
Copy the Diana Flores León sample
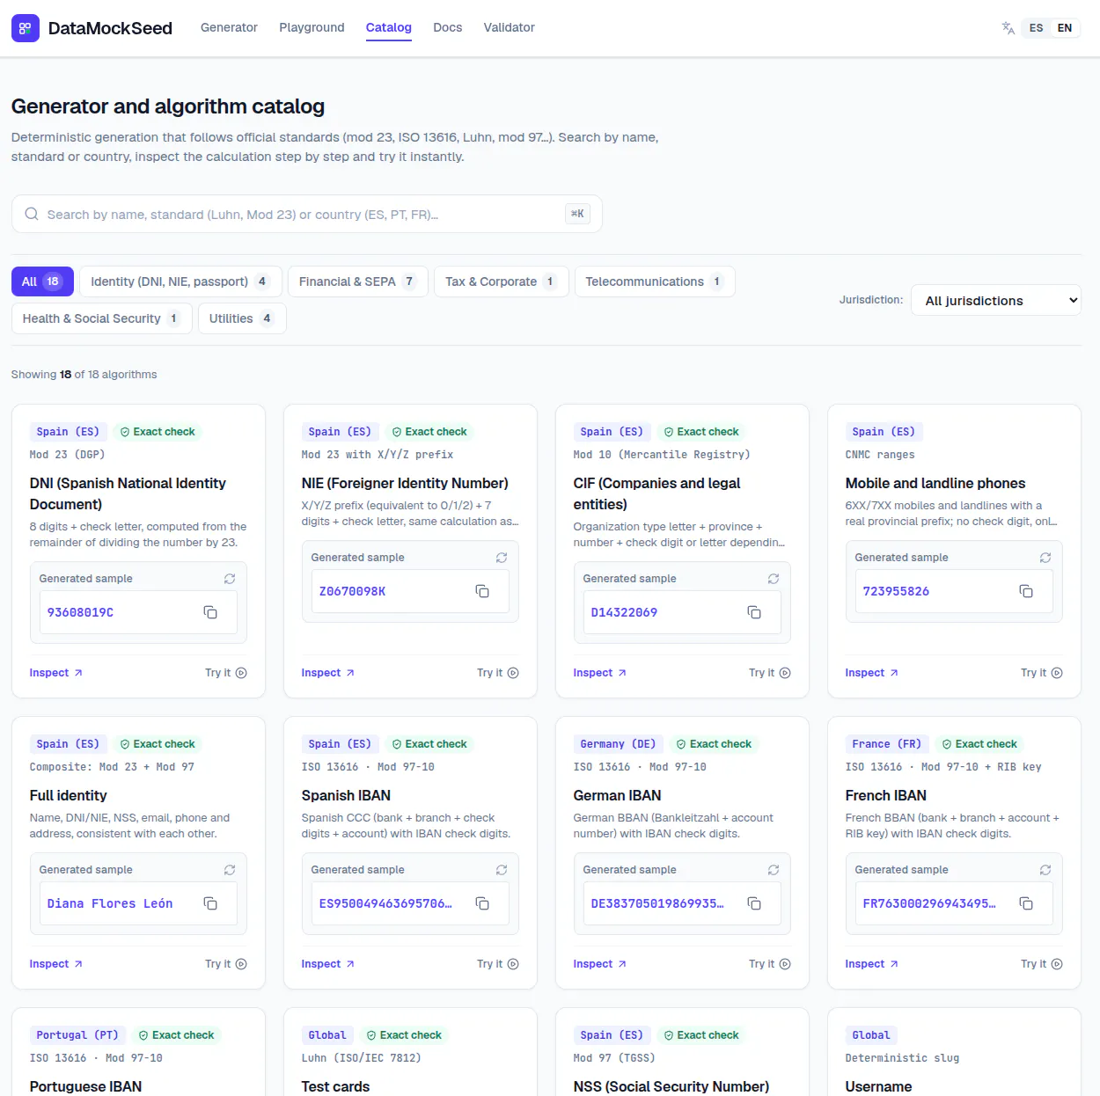pos(210,903)
